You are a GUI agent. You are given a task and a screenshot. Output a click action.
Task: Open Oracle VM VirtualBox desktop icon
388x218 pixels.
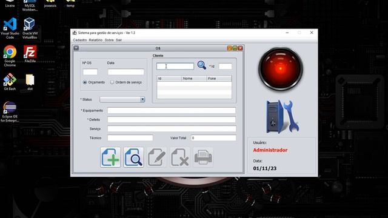click(x=30, y=28)
